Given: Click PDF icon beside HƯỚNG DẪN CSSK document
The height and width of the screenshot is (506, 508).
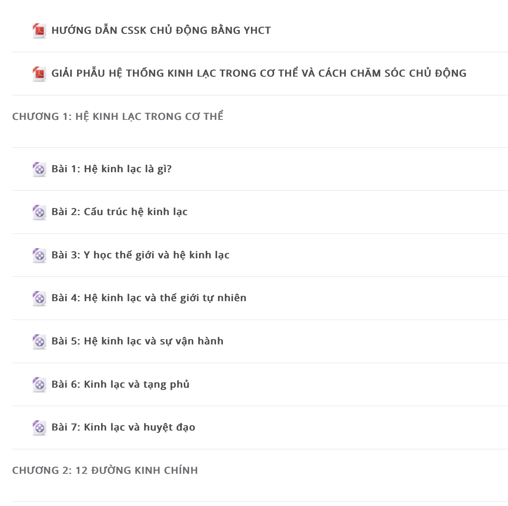Looking at the screenshot, I should pyautogui.click(x=39, y=31).
